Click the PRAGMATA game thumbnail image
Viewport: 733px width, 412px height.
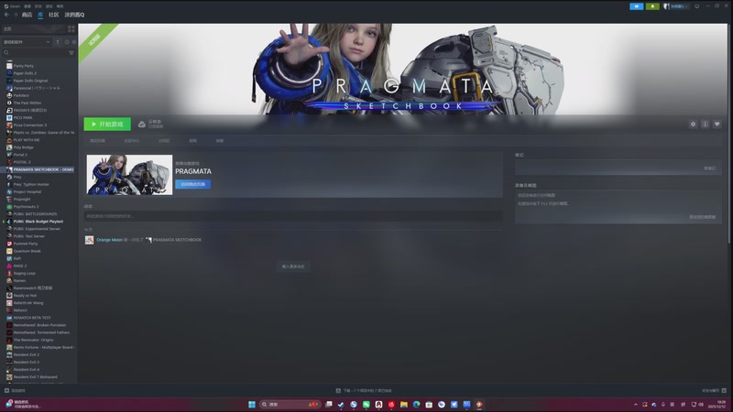click(129, 175)
